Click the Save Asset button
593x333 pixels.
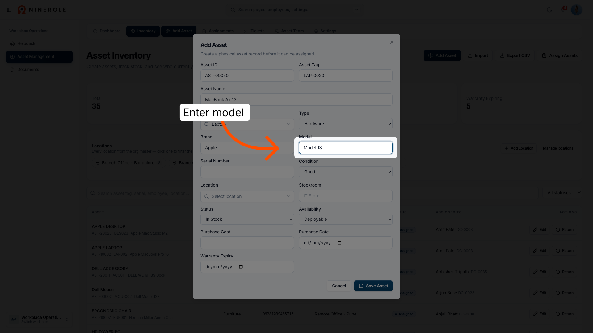pos(373,286)
